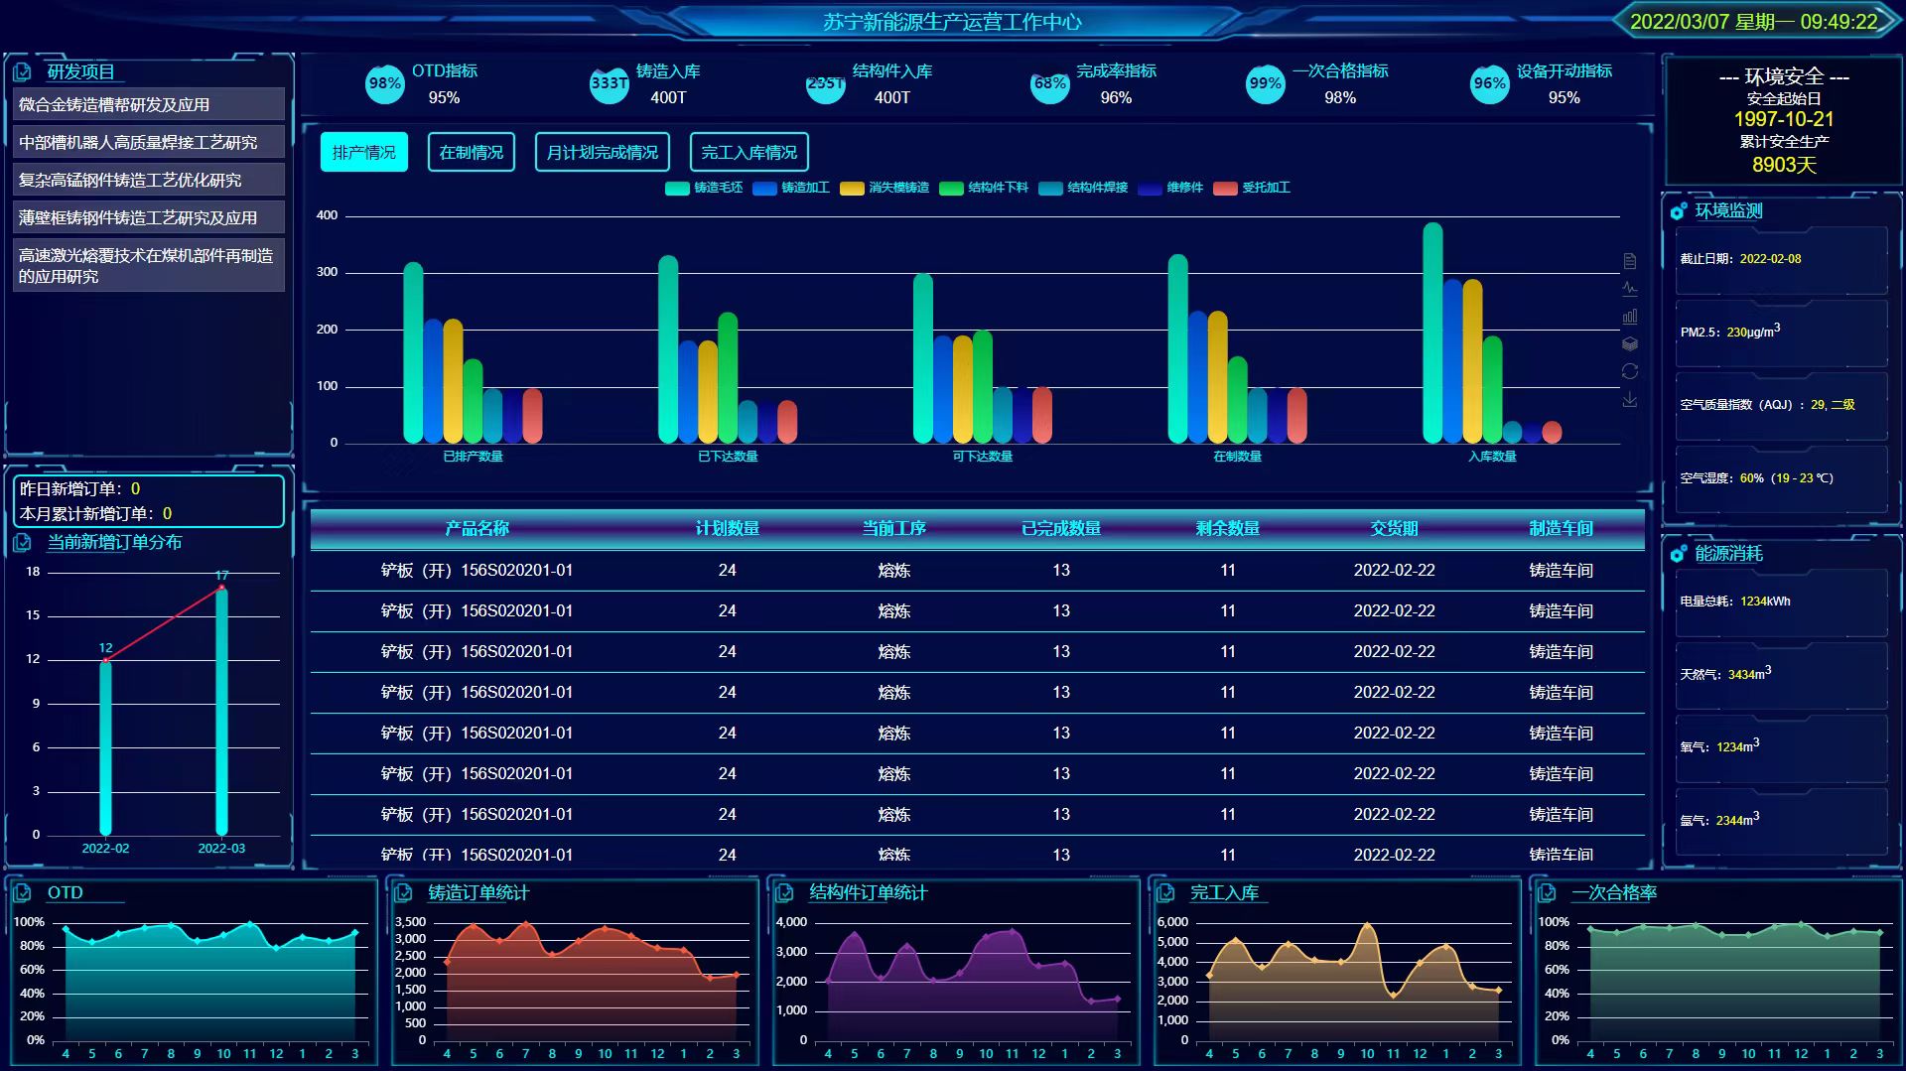This screenshot has height=1071, width=1906.
Task: Click the 已排产数量 axis label
Action: click(x=473, y=457)
